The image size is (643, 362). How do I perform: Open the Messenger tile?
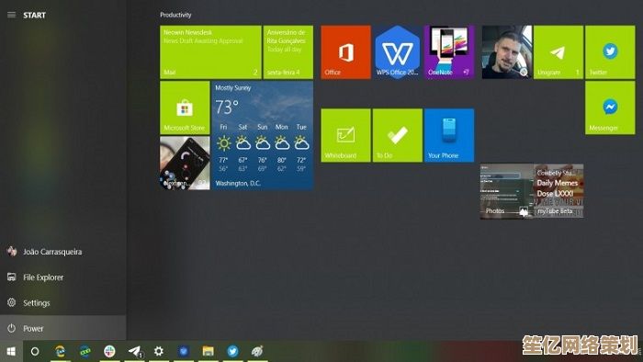tap(610, 107)
